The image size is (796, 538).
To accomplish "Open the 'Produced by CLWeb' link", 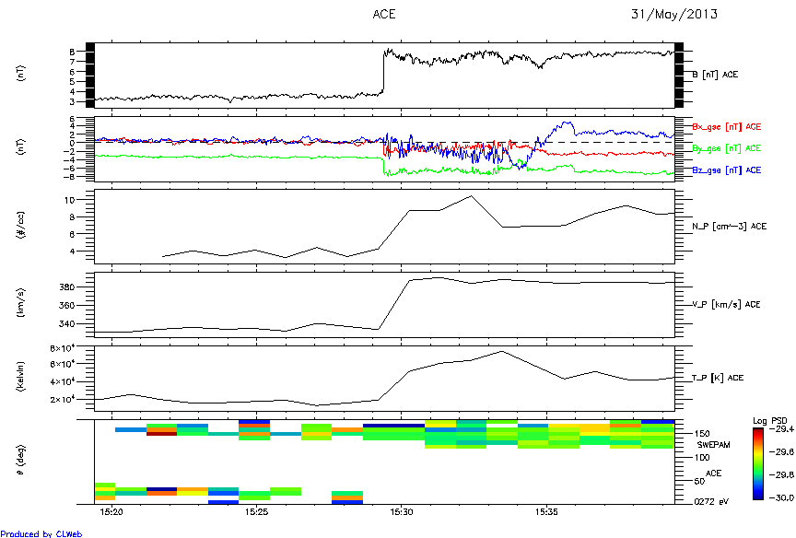I will [41, 533].
